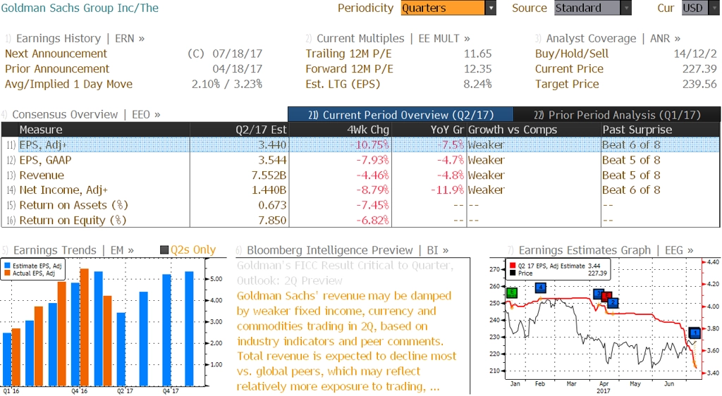Click the Return on Equity estimate 7.850

(x=272, y=220)
